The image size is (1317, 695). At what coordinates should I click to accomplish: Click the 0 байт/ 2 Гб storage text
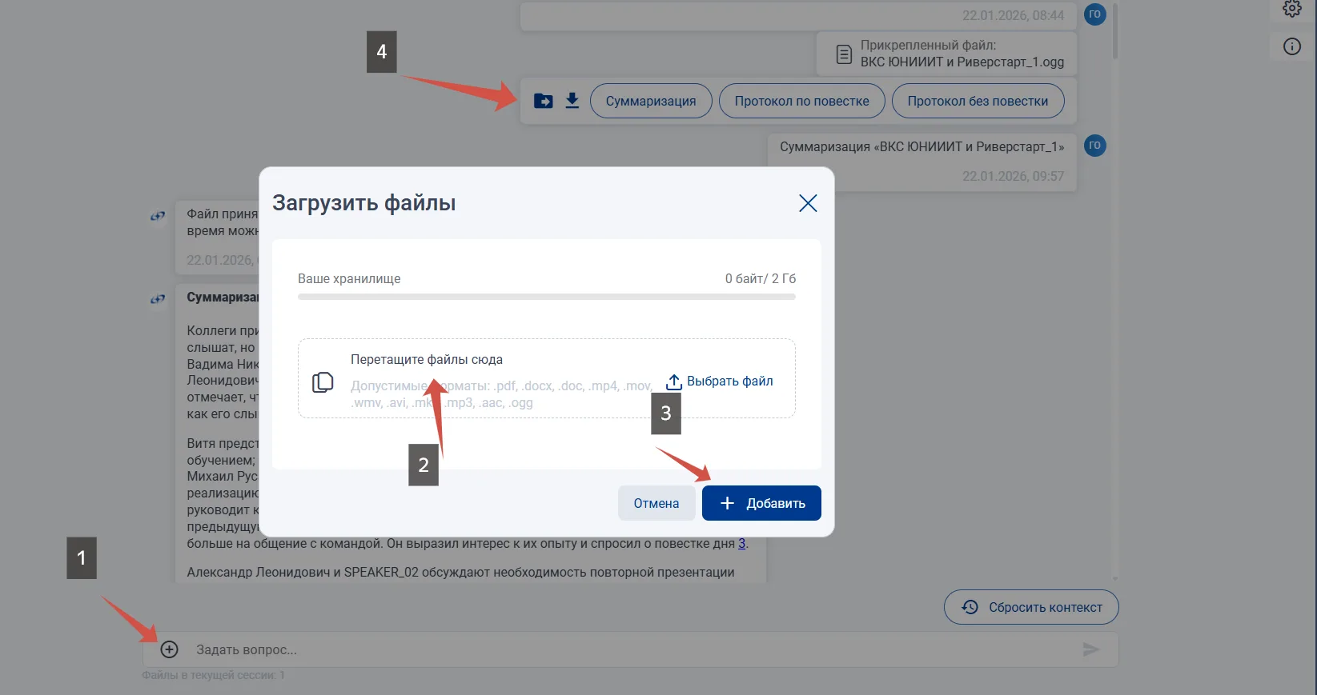click(x=761, y=278)
